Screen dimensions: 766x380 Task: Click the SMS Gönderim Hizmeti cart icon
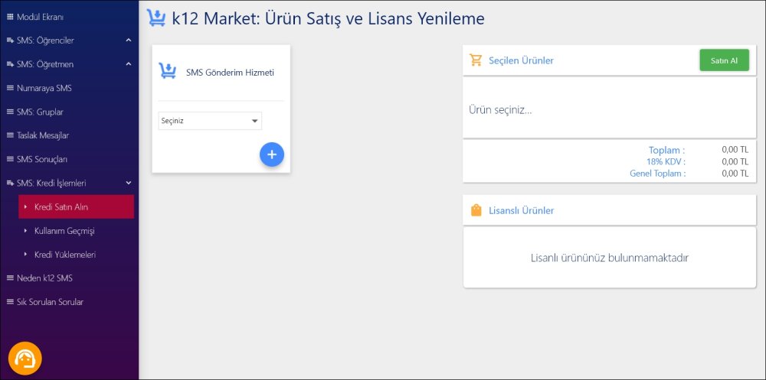click(x=167, y=71)
